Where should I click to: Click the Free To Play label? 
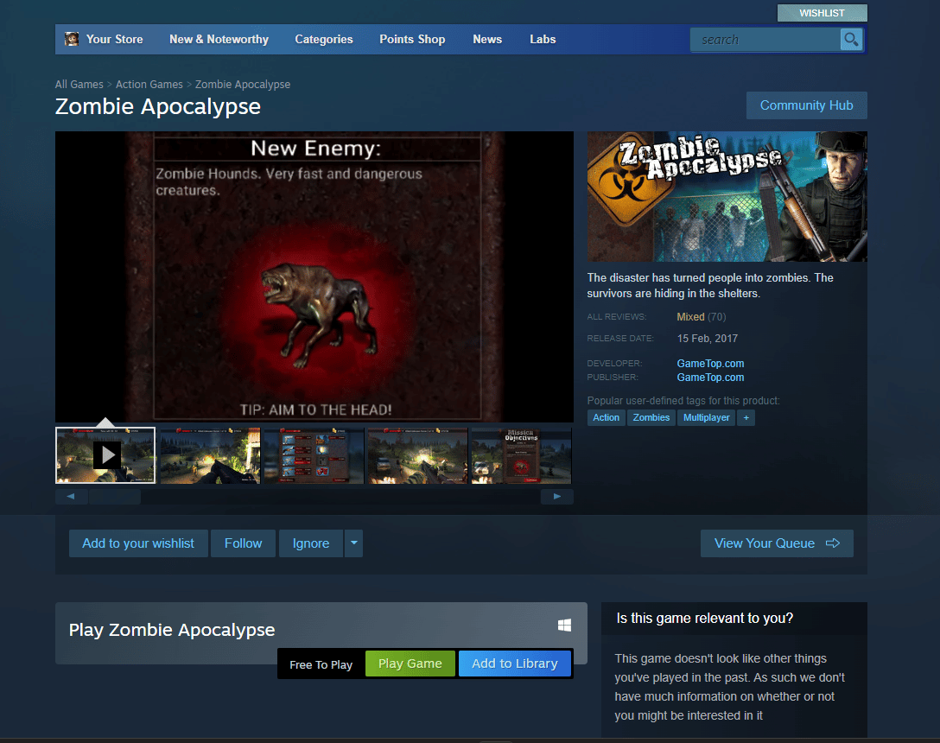pos(321,664)
